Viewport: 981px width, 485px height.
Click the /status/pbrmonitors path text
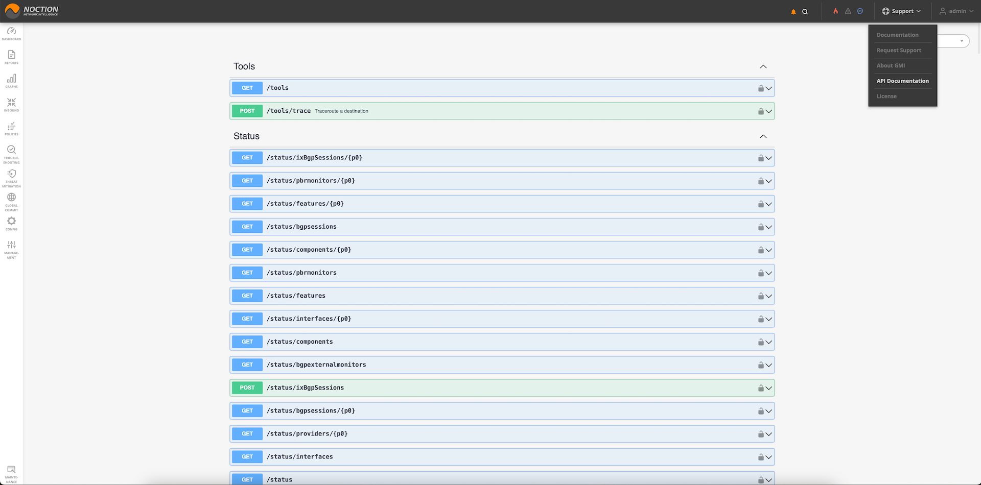pos(301,273)
